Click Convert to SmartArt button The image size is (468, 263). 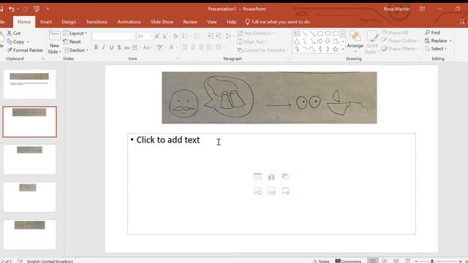tap(263, 50)
